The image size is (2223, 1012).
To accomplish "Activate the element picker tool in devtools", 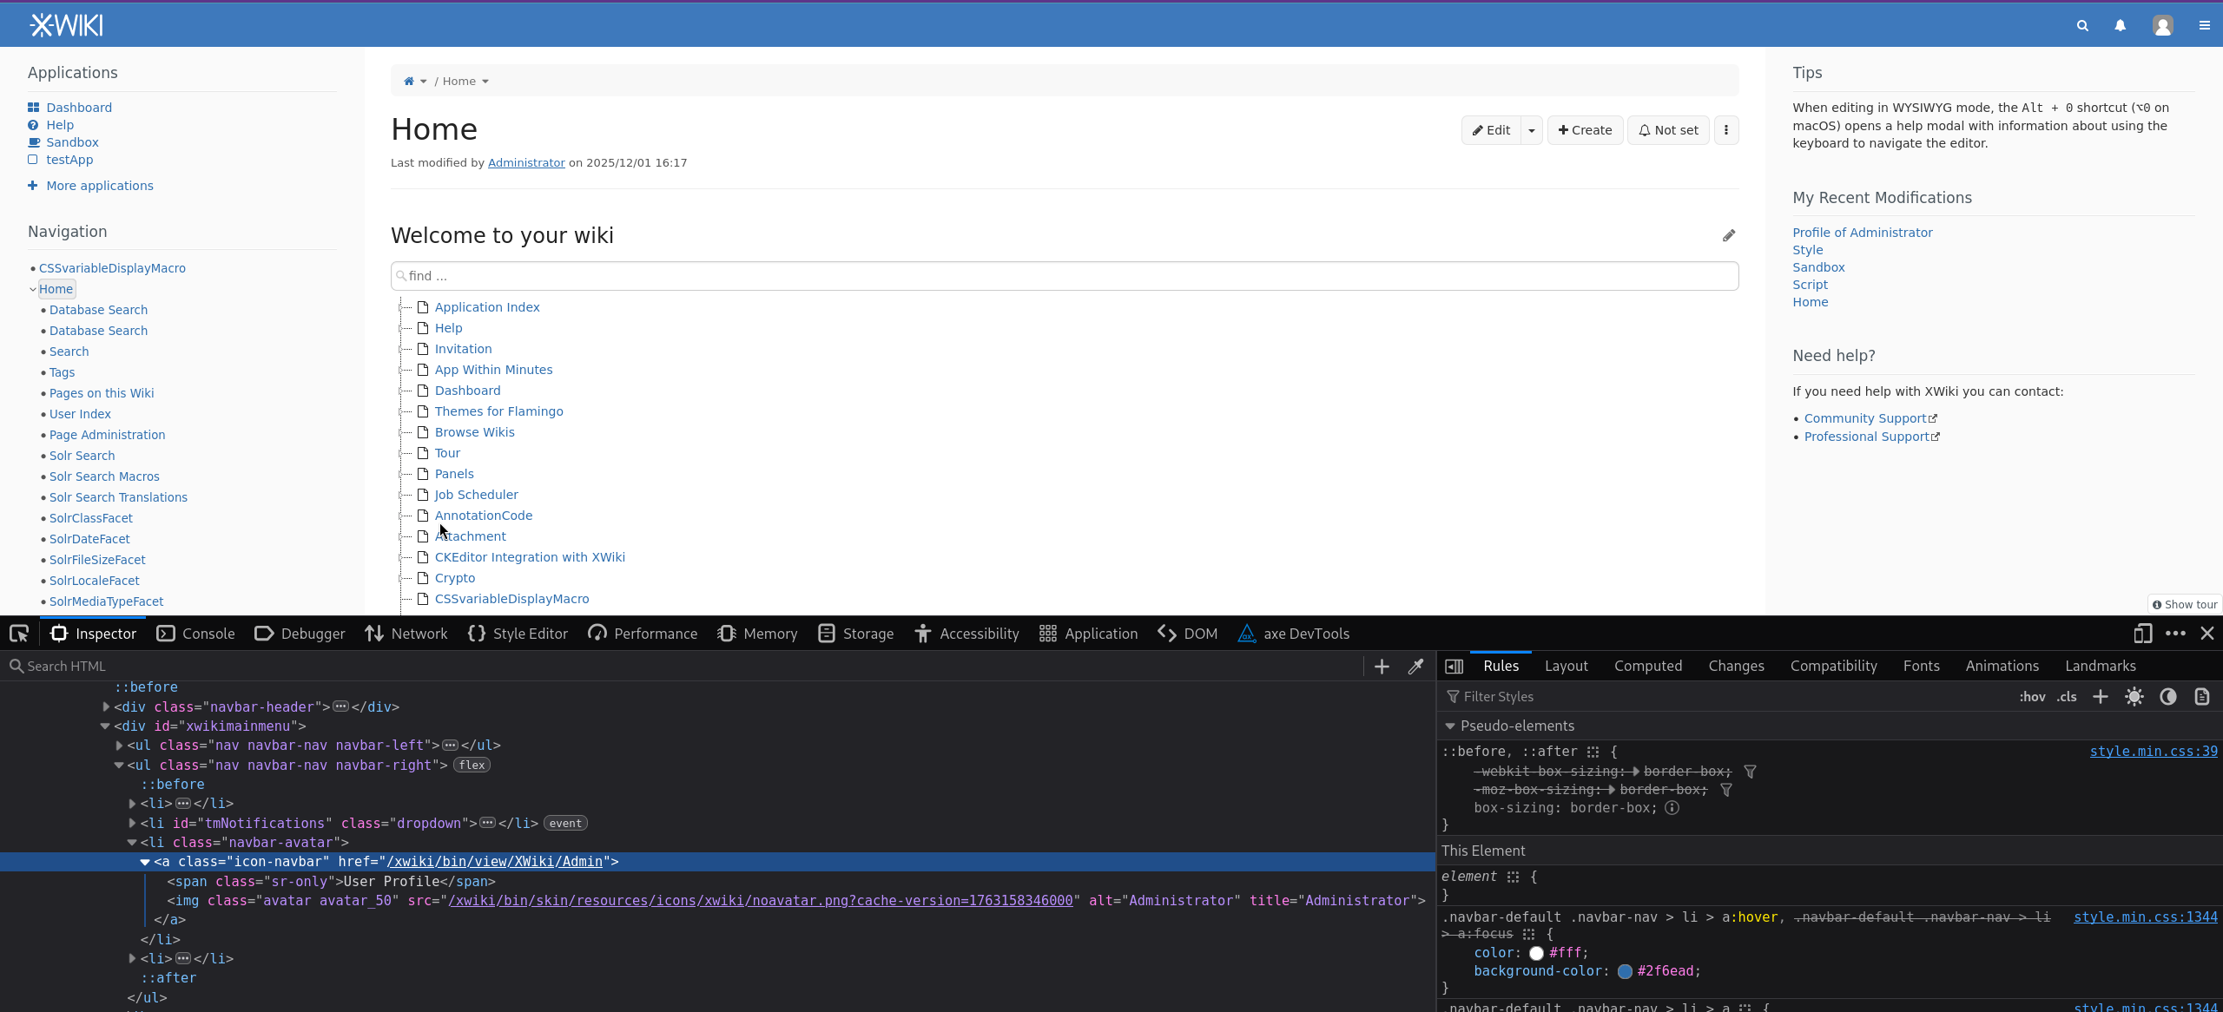I will [19, 634].
